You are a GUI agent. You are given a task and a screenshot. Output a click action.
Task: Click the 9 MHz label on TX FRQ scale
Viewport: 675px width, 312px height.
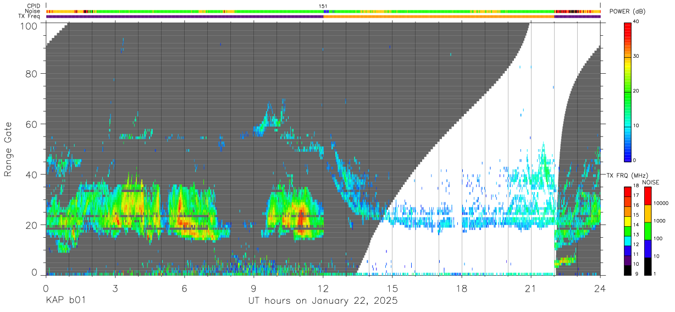click(x=635, y=273)
